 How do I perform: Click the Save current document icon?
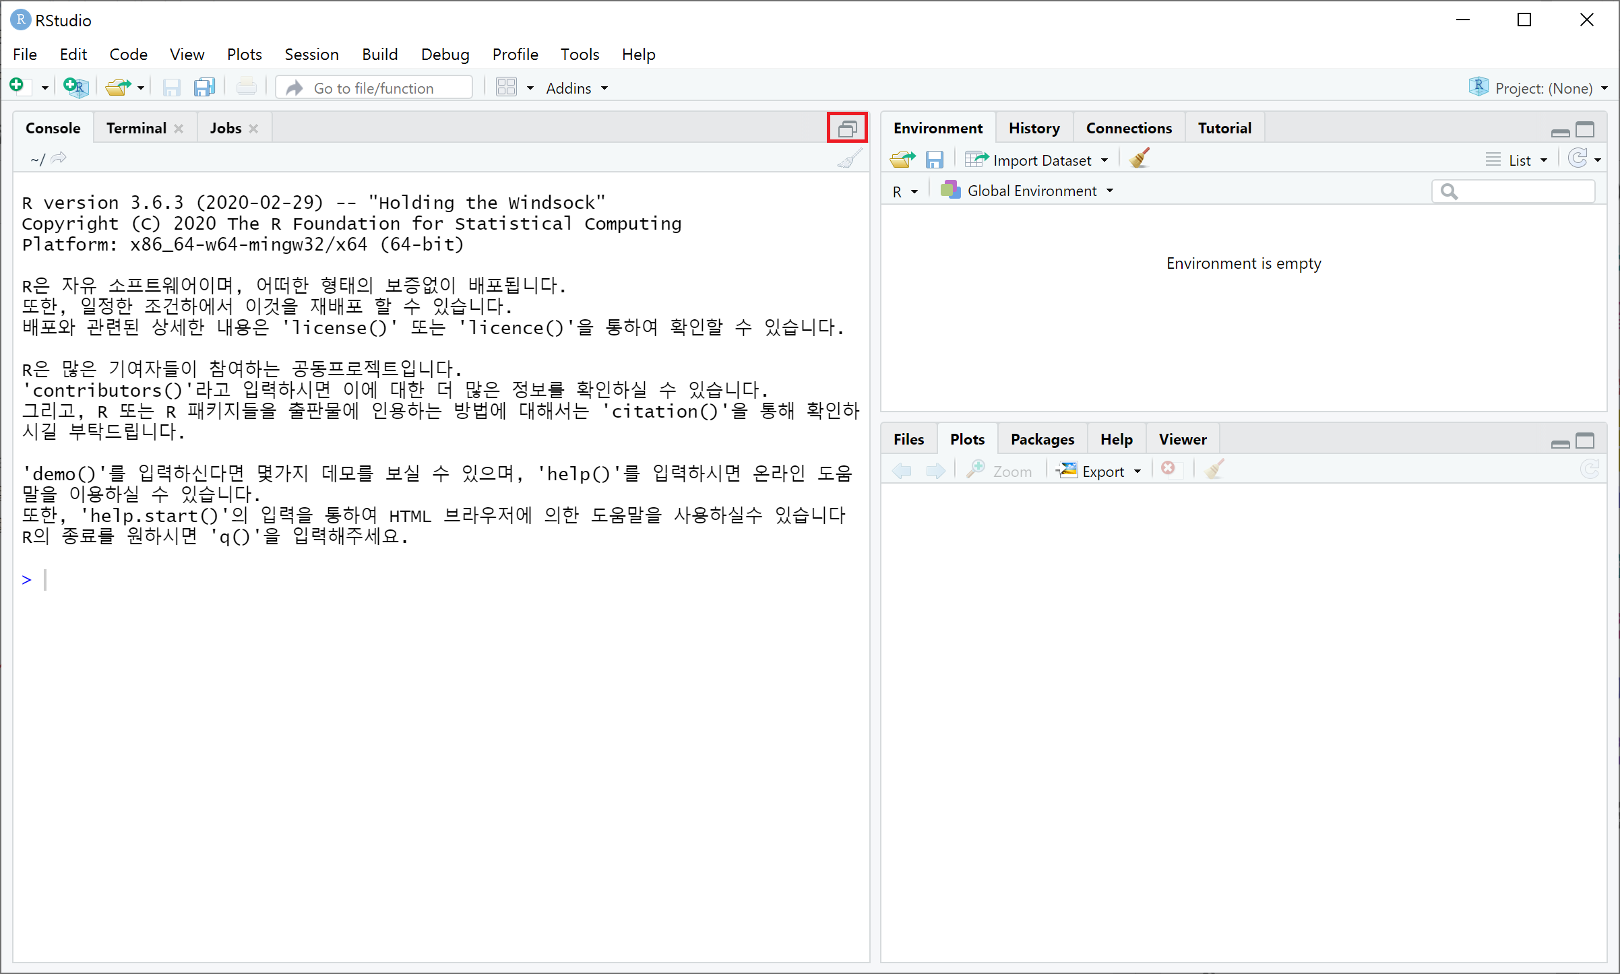[171, 88]
